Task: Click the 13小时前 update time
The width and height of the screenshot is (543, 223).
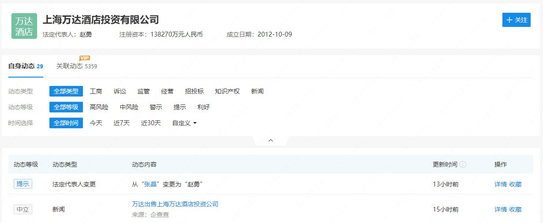Action: [446, 184]
